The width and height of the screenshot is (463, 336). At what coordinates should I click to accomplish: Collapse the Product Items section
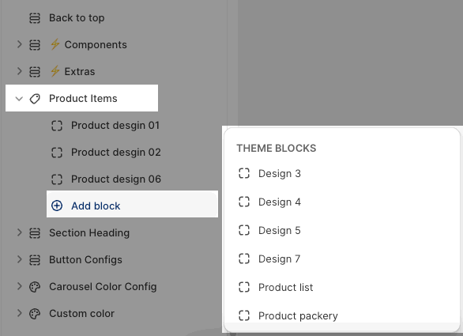pyautogui.click(x=19, y=99)
